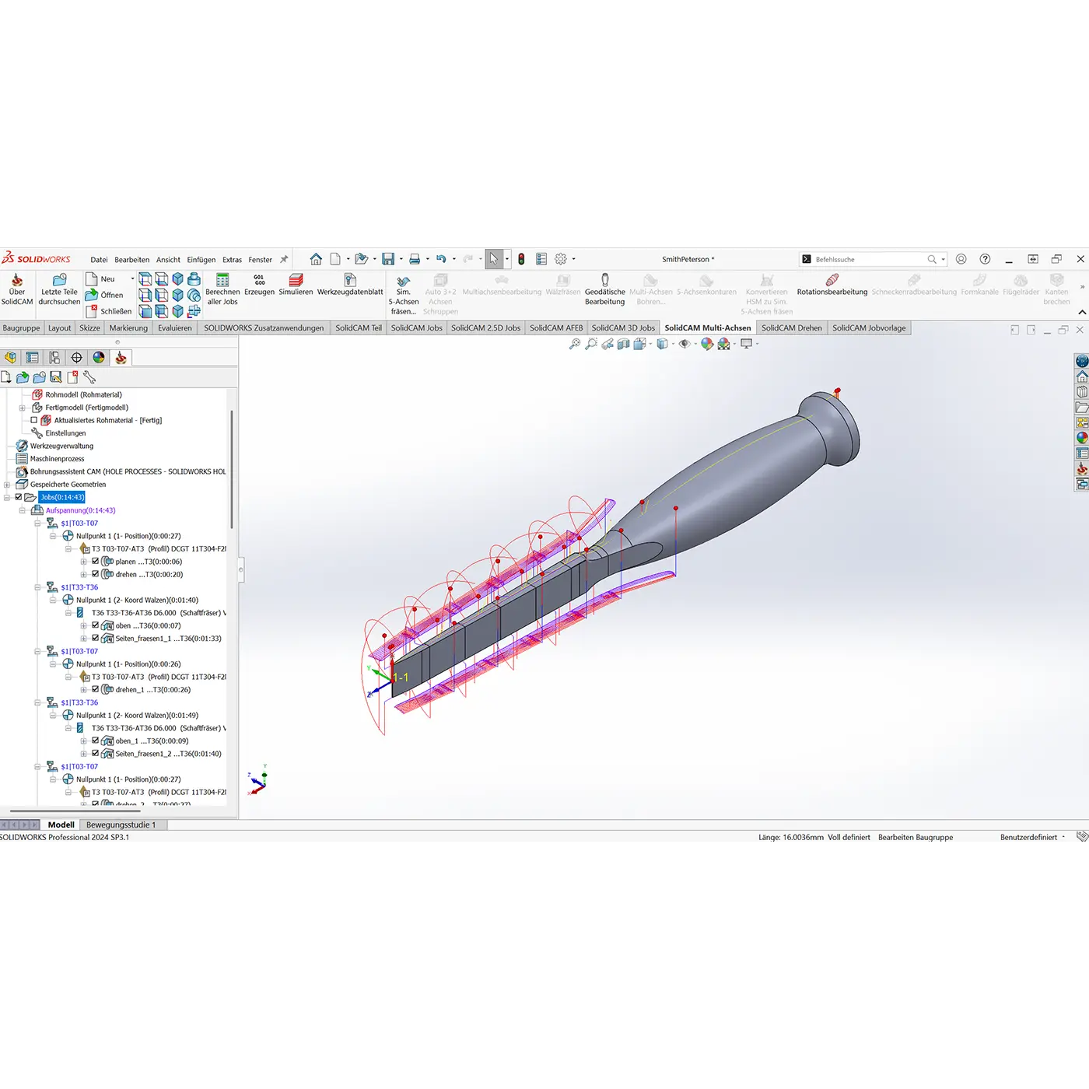Click Edit Appearance color ball icon

click(707, 344)
